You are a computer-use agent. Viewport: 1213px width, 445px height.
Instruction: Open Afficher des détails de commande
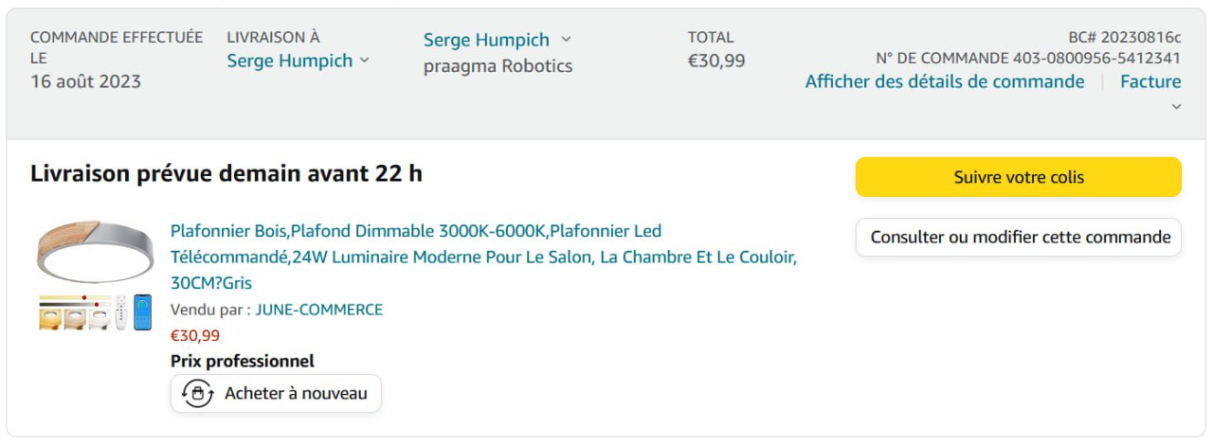tap(945, 81)
